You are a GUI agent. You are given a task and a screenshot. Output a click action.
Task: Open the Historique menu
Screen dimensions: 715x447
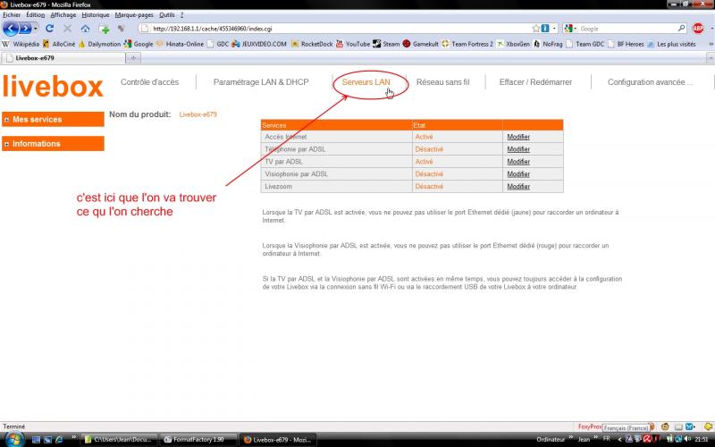(x=96, y=15)
